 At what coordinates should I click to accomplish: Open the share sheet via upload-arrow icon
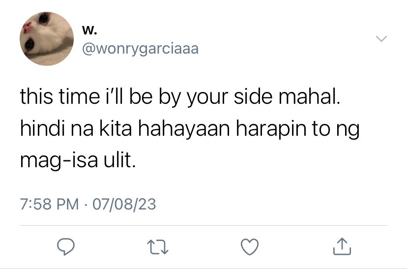click(x=342, y=246)
